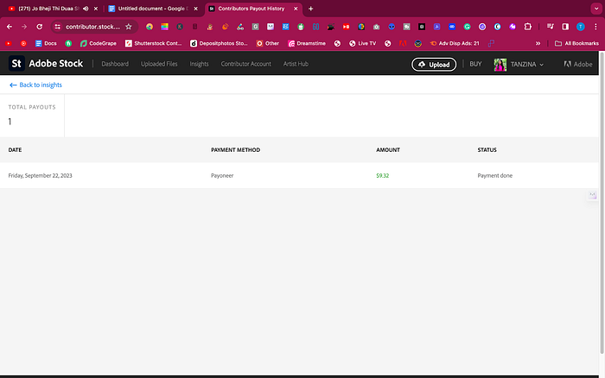The height and width of the screenshot is (378, 605).
Task: Click the Adobe Stock St logo
Action: [16, 64]
